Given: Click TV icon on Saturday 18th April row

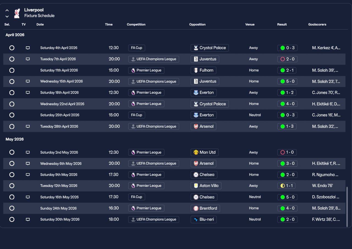Looking at the screenshot, I should pyautogui.click(x=28, y=93).
